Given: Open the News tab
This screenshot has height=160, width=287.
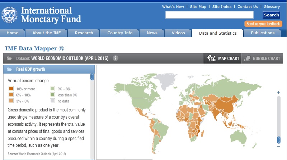Looking at the screenshot, I should tap(152, 33).
